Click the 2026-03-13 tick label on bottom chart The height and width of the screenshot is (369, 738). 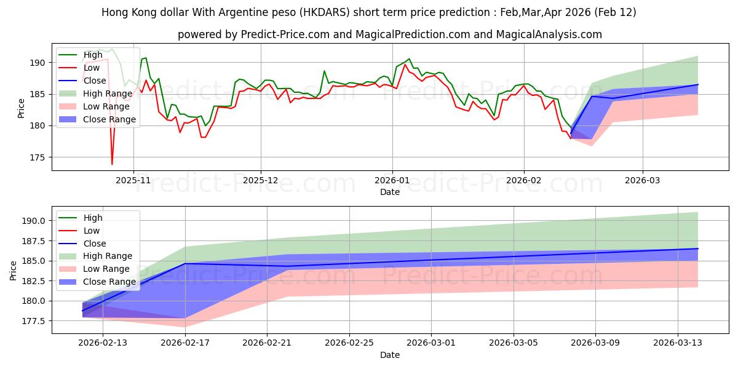[x=677, y=343]
